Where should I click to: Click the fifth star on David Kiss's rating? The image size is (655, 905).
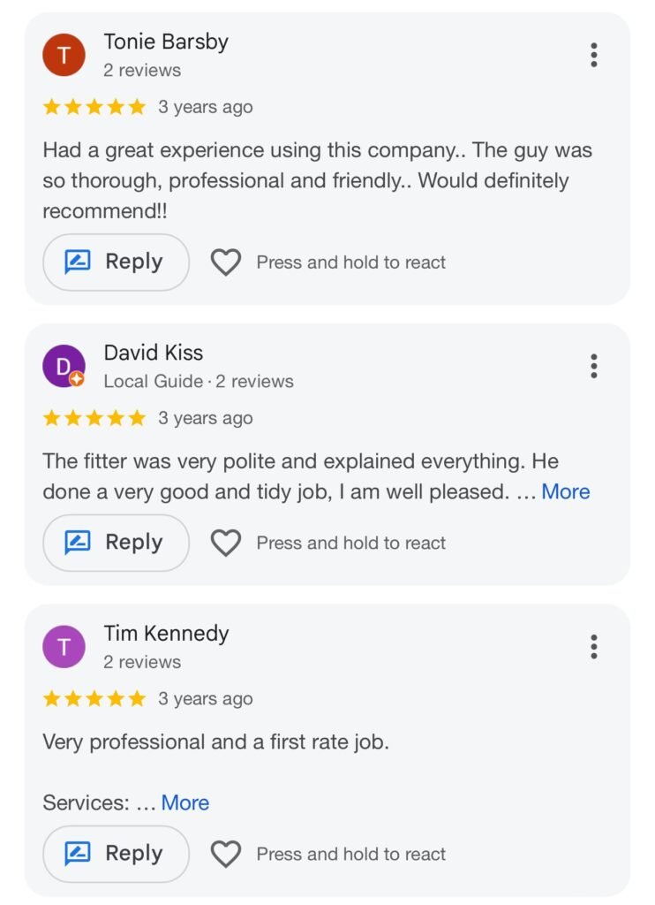pos(135,418)
